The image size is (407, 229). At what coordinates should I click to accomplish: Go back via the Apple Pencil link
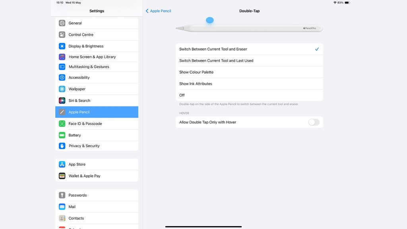pos(158,11)
